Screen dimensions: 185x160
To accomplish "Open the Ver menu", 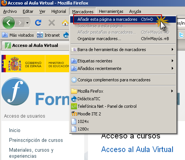I will [x=42, y=11].
